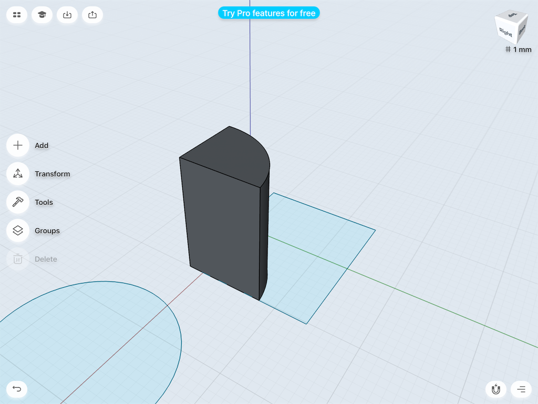Tap Try Pro features for free
This screenshot has width=538, height=404.
pyautogui.click(x=269, y=13)
